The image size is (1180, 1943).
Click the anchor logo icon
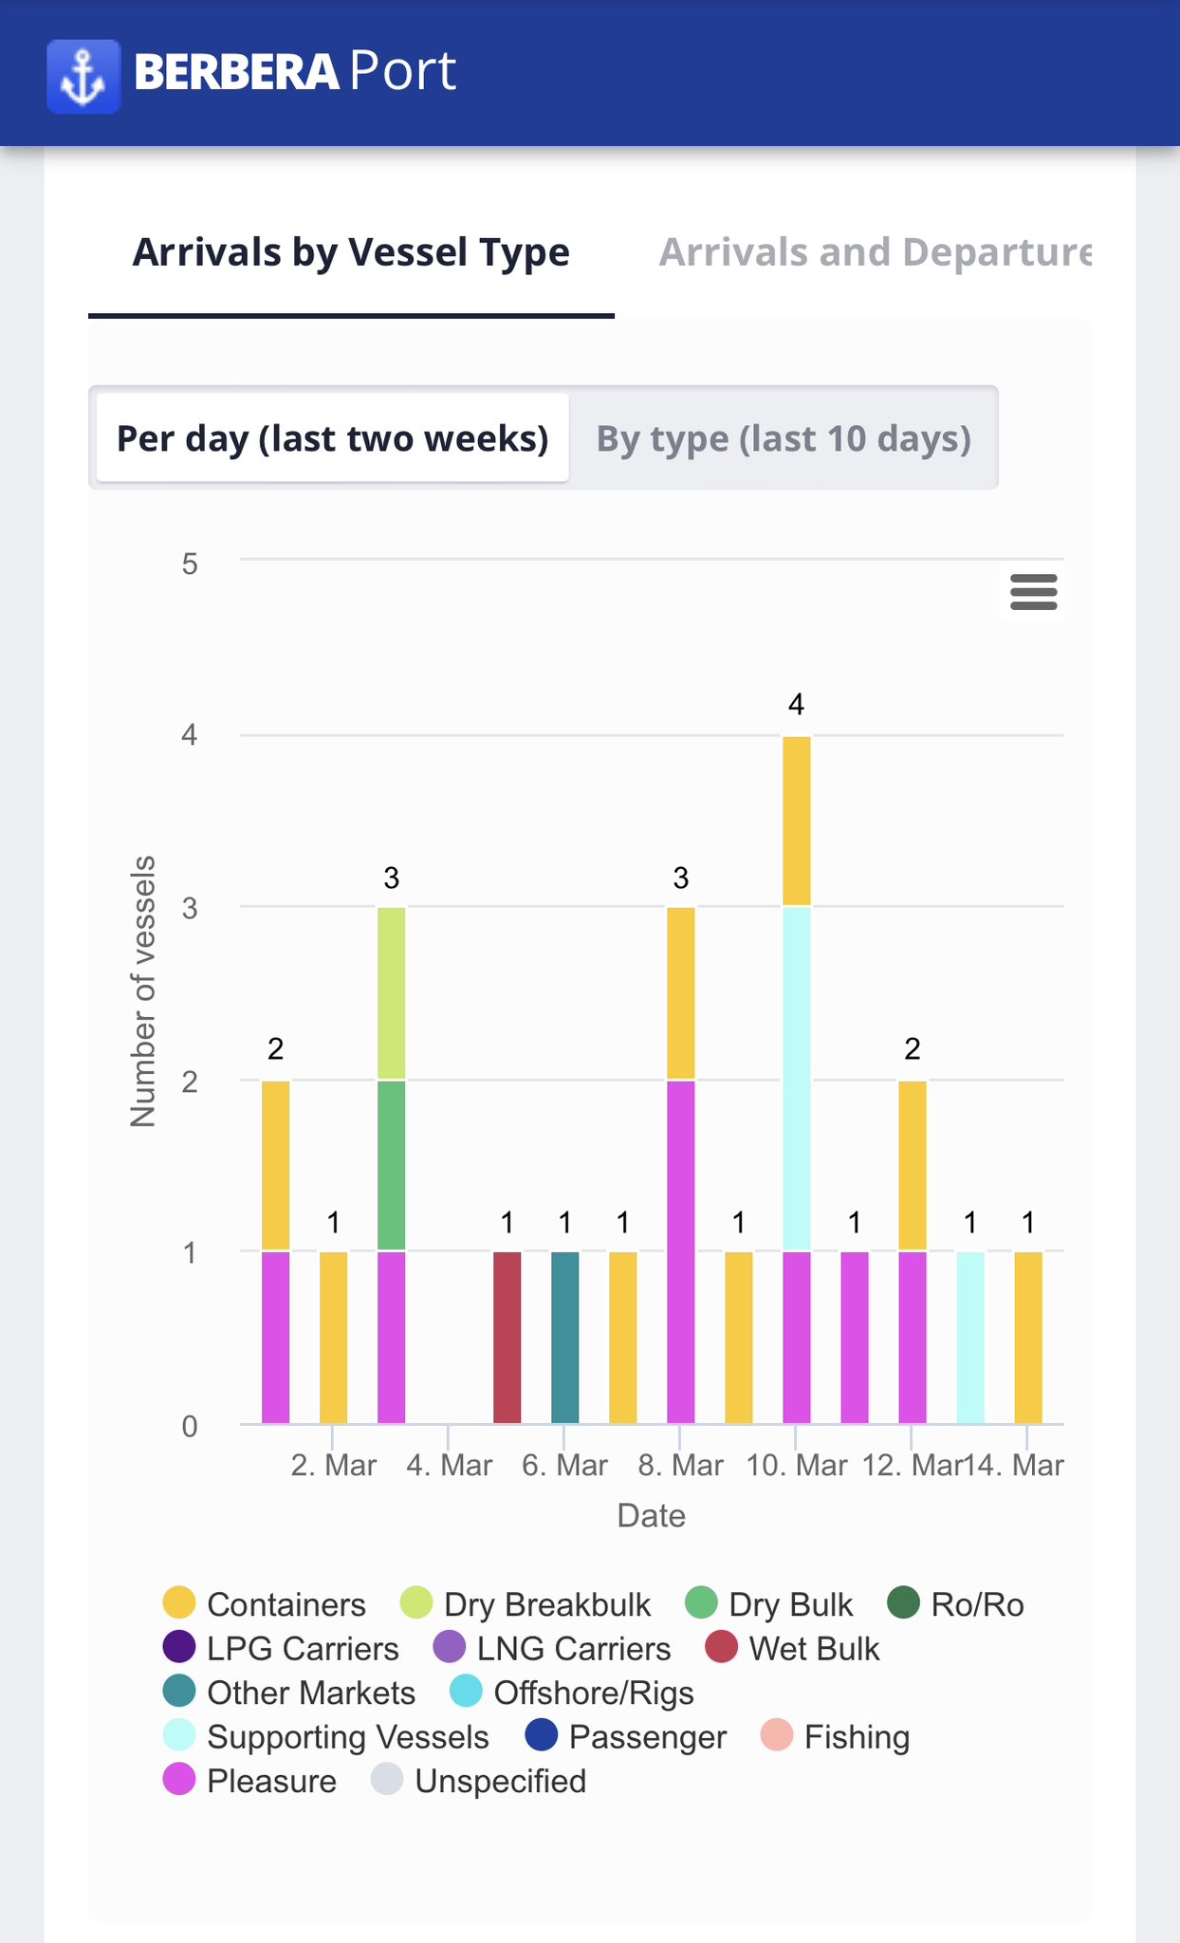[83, 76]
